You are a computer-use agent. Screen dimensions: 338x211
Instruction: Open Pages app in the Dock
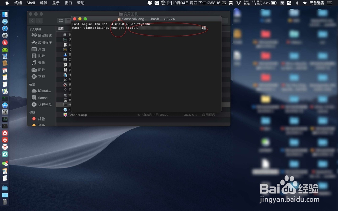coord(5,171)
